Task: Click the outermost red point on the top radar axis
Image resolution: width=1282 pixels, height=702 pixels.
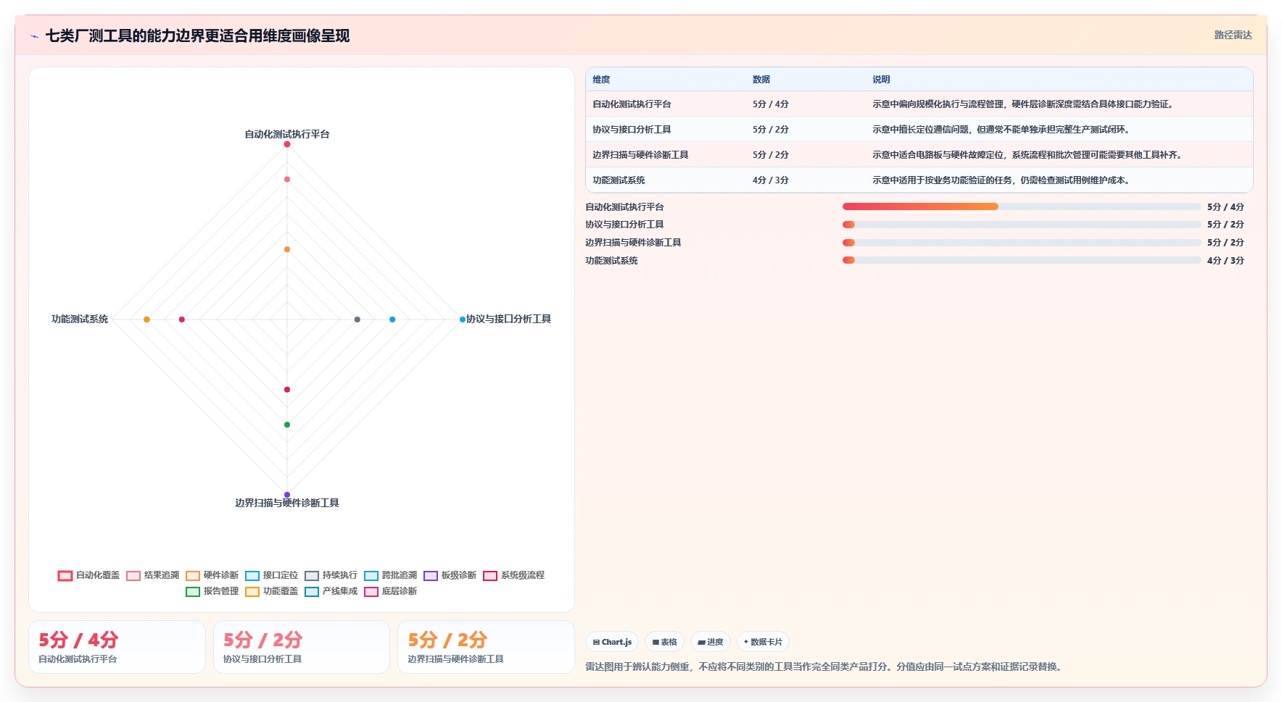Action: click(x=287, y=144)
